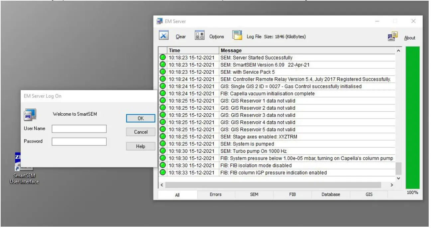
Task: Select message about Capella's column pump
Action: click(x=307, y=158)
